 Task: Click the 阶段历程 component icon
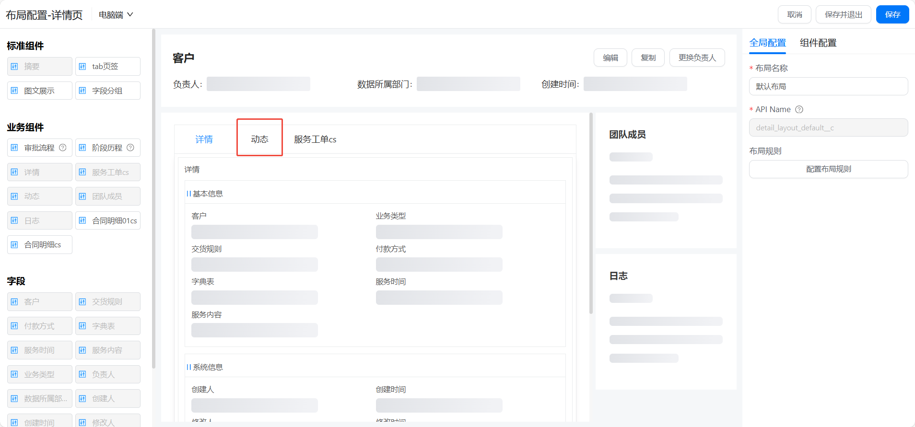[82, 148]
